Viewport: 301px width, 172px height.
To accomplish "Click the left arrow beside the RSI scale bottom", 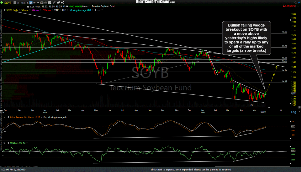I will [290, 163].
